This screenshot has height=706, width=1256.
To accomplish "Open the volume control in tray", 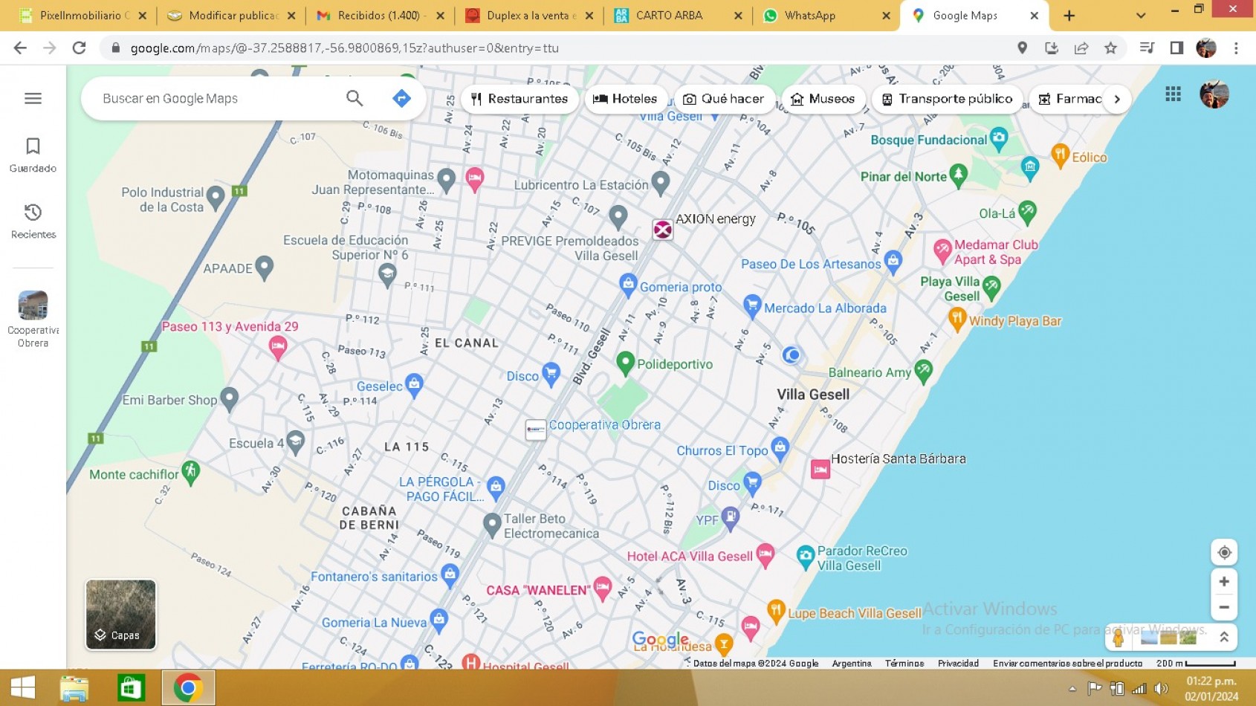I will (x=1162, y=689).
